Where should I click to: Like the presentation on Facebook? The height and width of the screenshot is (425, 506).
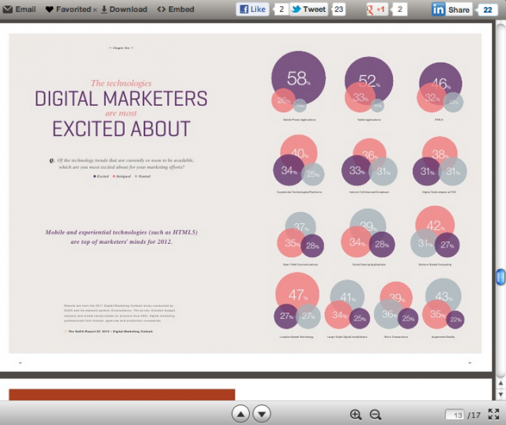[252, 9]
